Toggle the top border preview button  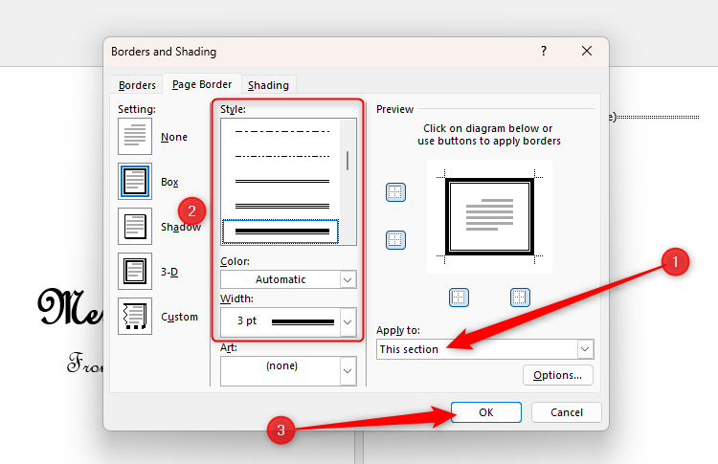[395, 192]
